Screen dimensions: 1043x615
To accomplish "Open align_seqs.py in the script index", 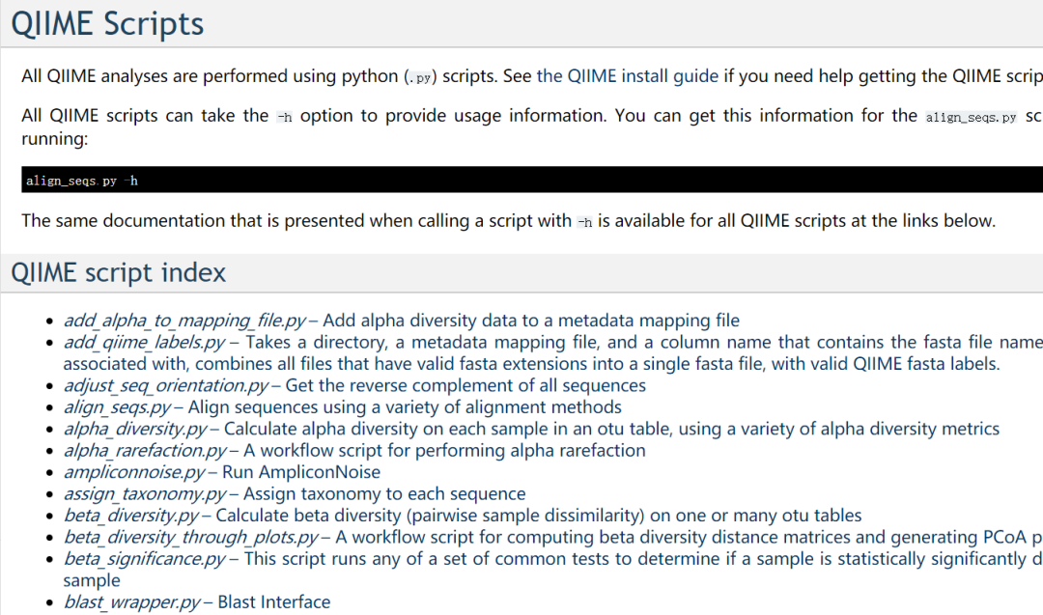I will point(117,407).
